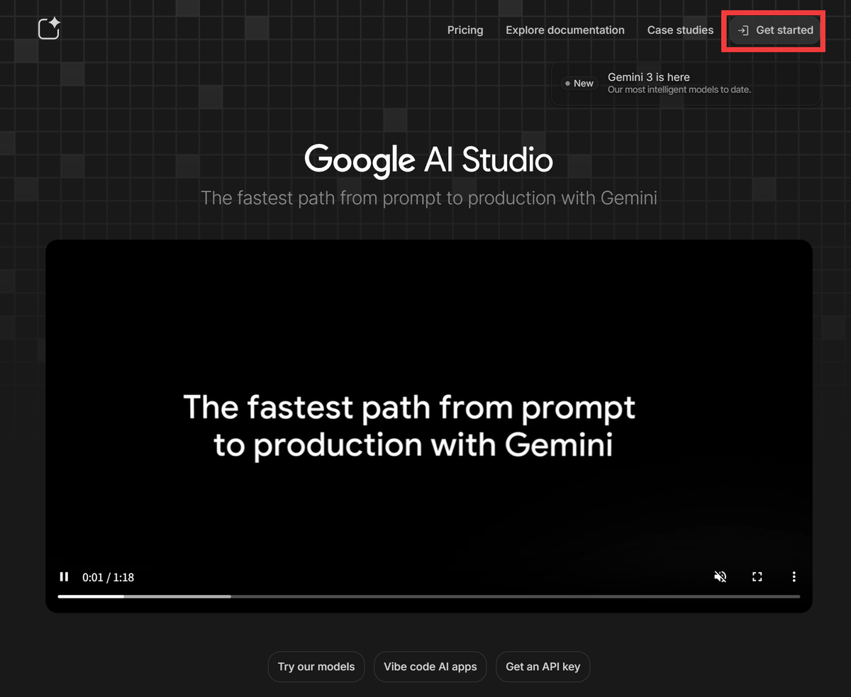This screenshot has width=851, height=697.
Task: Click the gray tagline beneath the main heading
Action: (428, 198)
